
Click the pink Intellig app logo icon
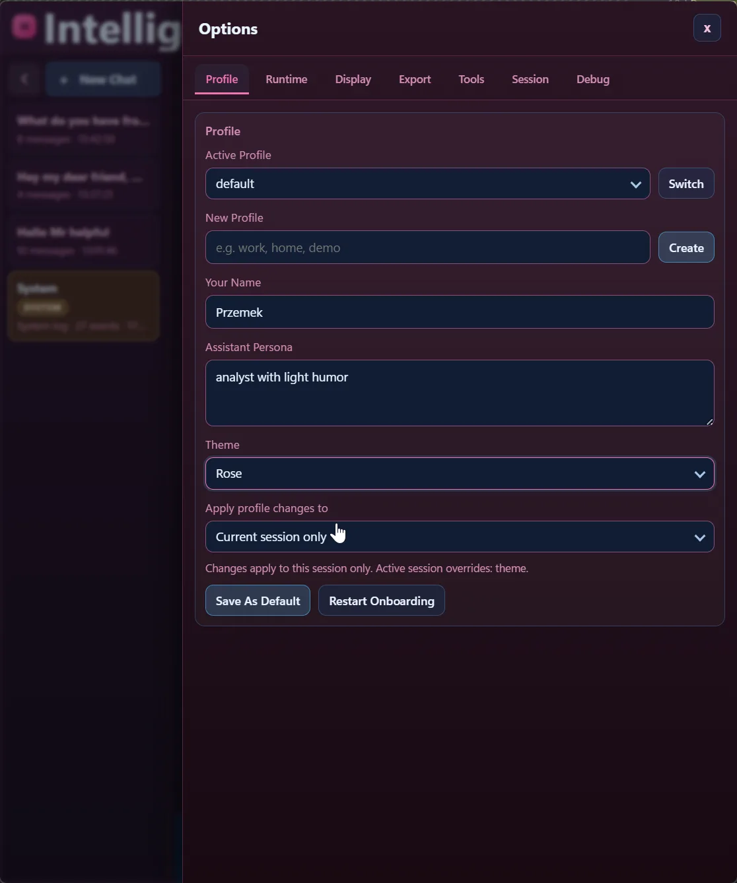pos(24,28)
